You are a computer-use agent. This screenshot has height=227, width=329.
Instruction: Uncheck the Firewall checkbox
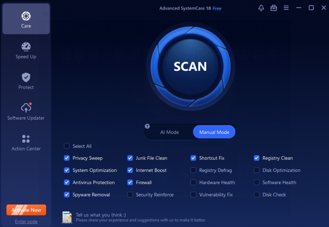point(130,182)
